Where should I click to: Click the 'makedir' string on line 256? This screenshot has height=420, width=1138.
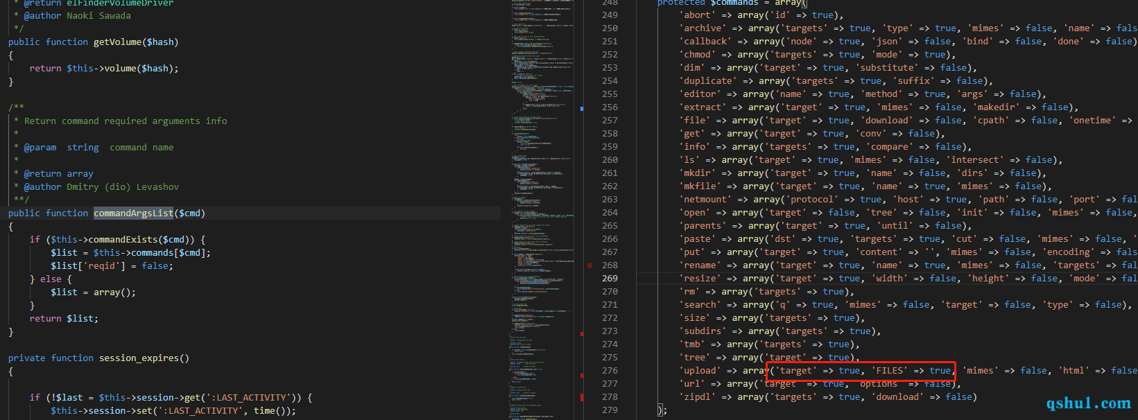[997, 107]
